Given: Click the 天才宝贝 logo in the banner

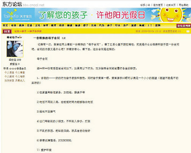Looking at the screenshot, I should pyautogui.click(x=18, y=15).
